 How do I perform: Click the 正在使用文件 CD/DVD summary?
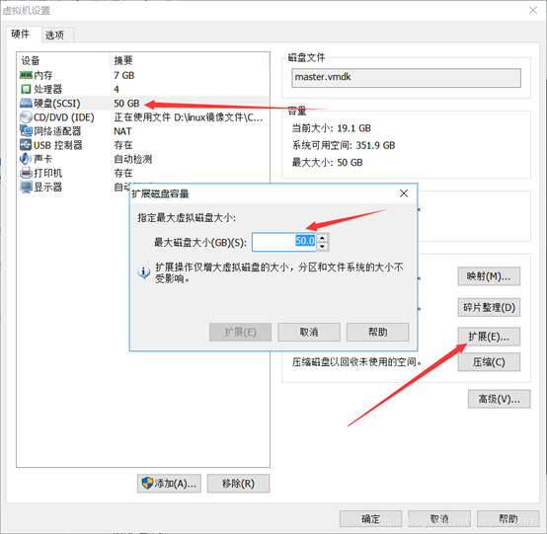pos(189,117)
